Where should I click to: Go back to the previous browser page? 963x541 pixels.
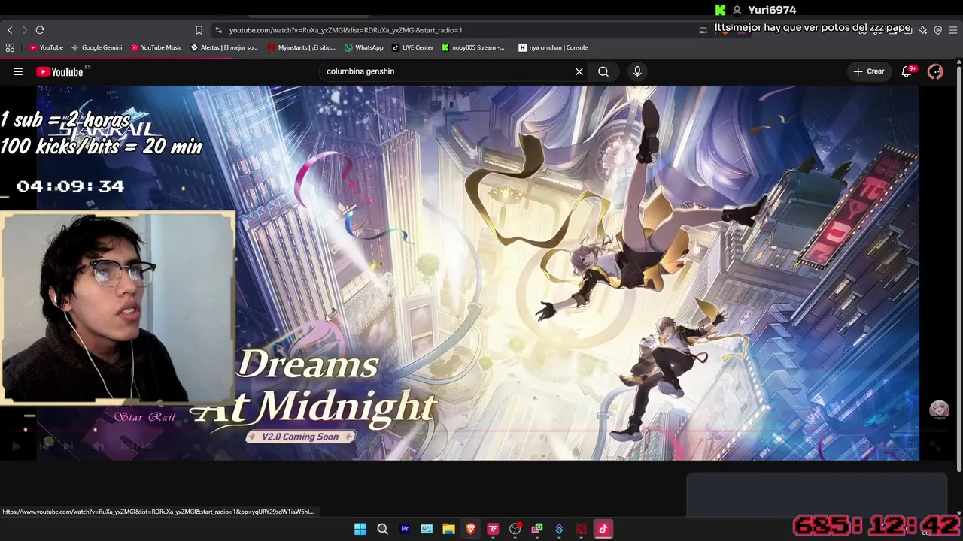pos(10,30)
